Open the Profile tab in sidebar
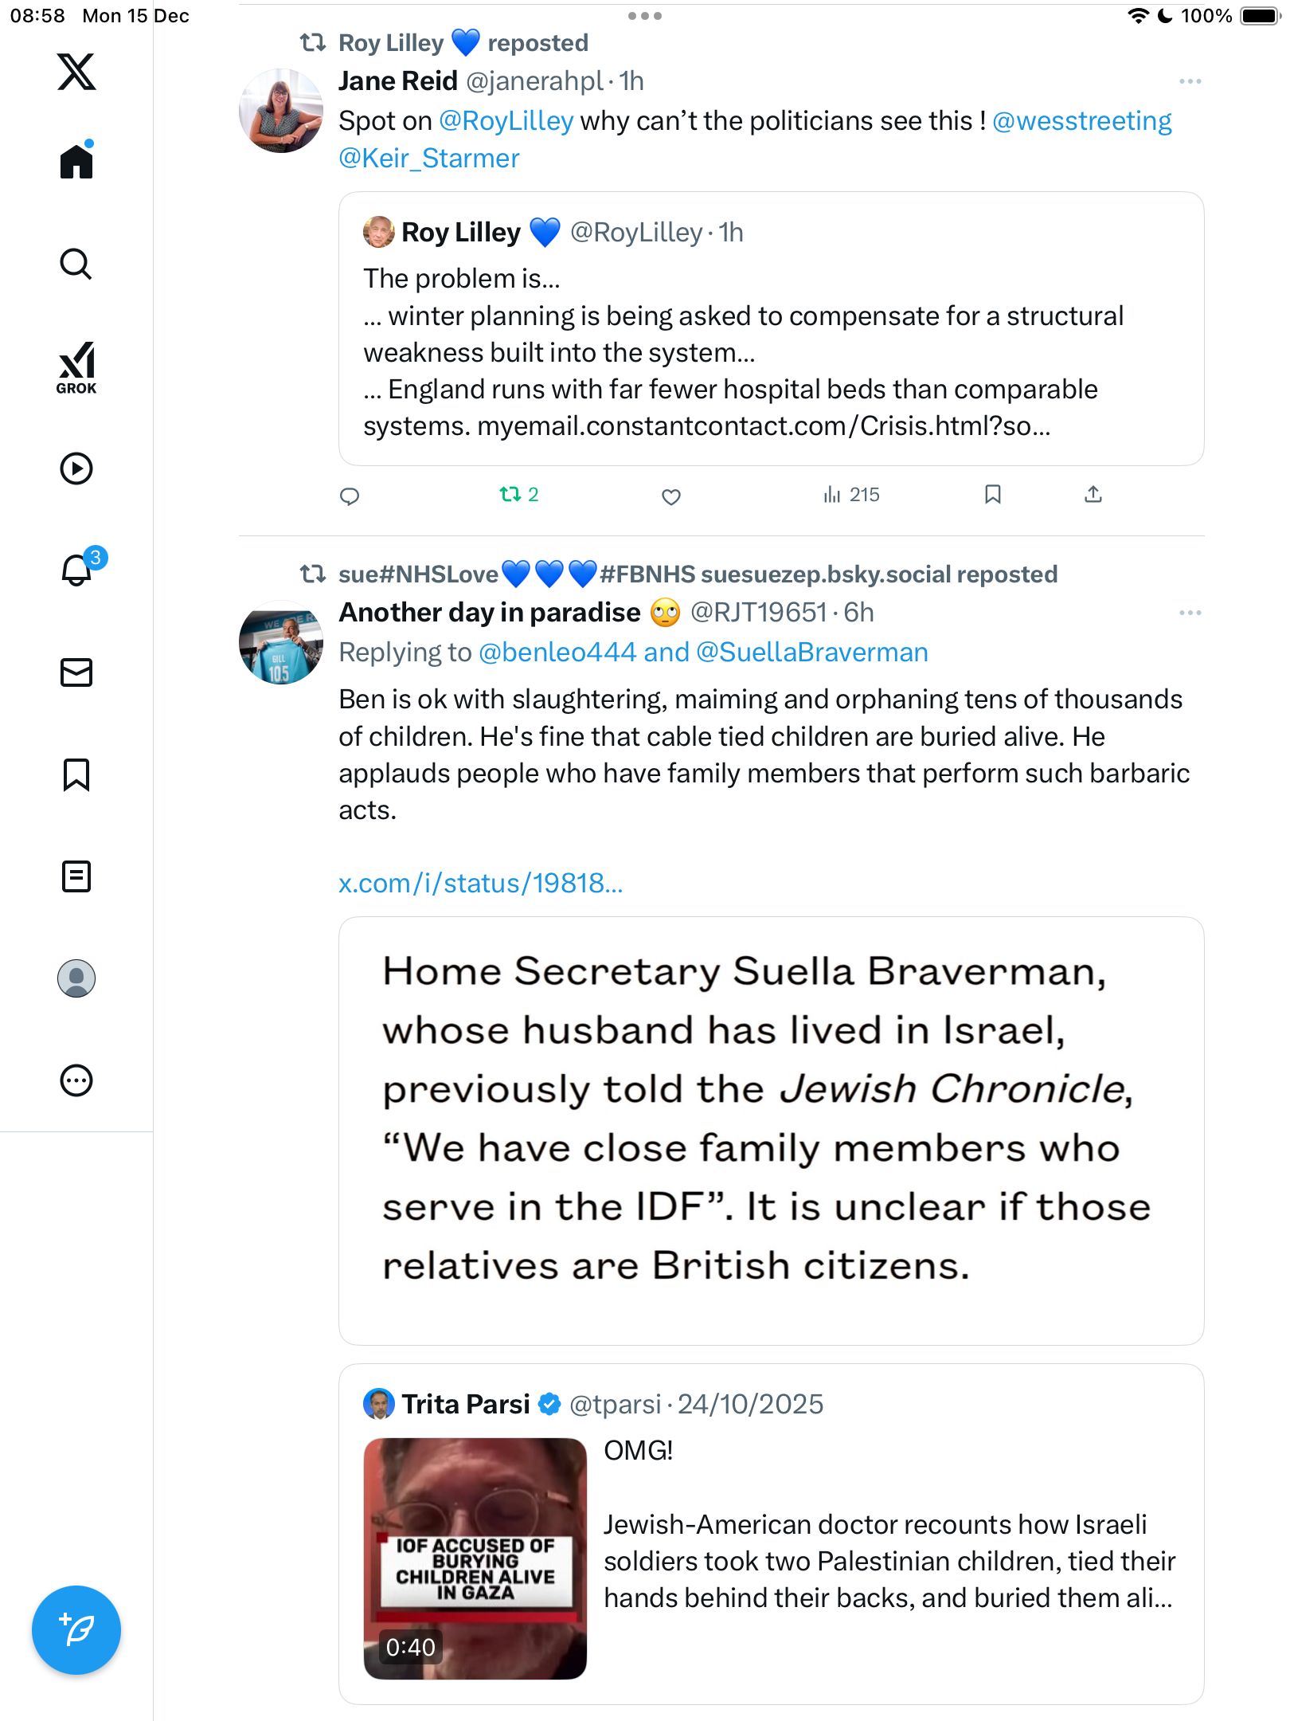Viewport: 1290px width, 1721px height. [76, 978]
